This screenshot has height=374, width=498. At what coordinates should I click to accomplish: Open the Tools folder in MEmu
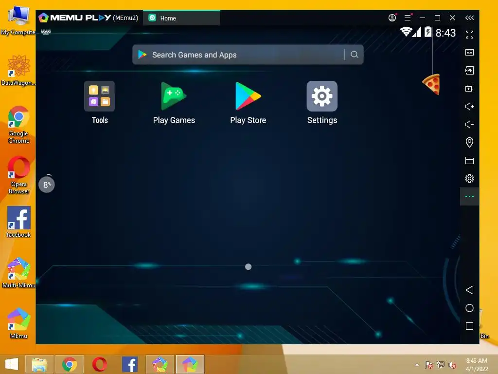[99, 96]
